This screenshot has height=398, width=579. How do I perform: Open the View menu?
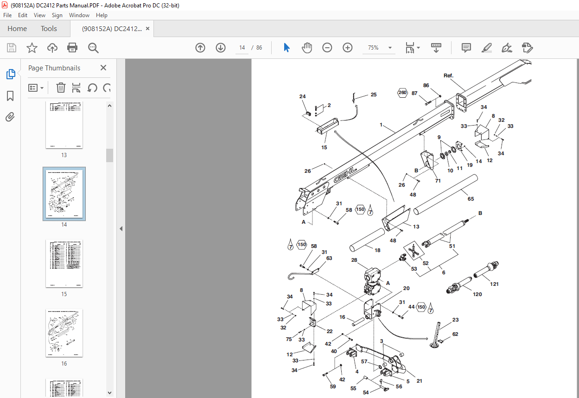[39, 15]
